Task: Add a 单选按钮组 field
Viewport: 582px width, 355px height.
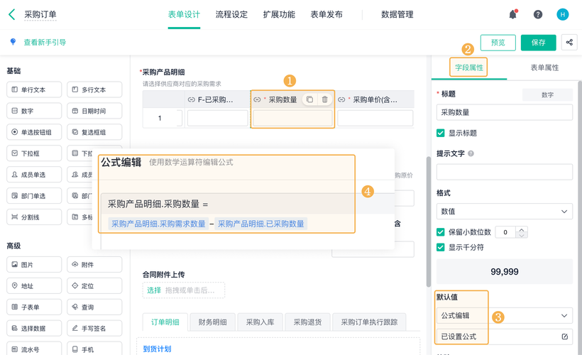Action: click(34, 132)
